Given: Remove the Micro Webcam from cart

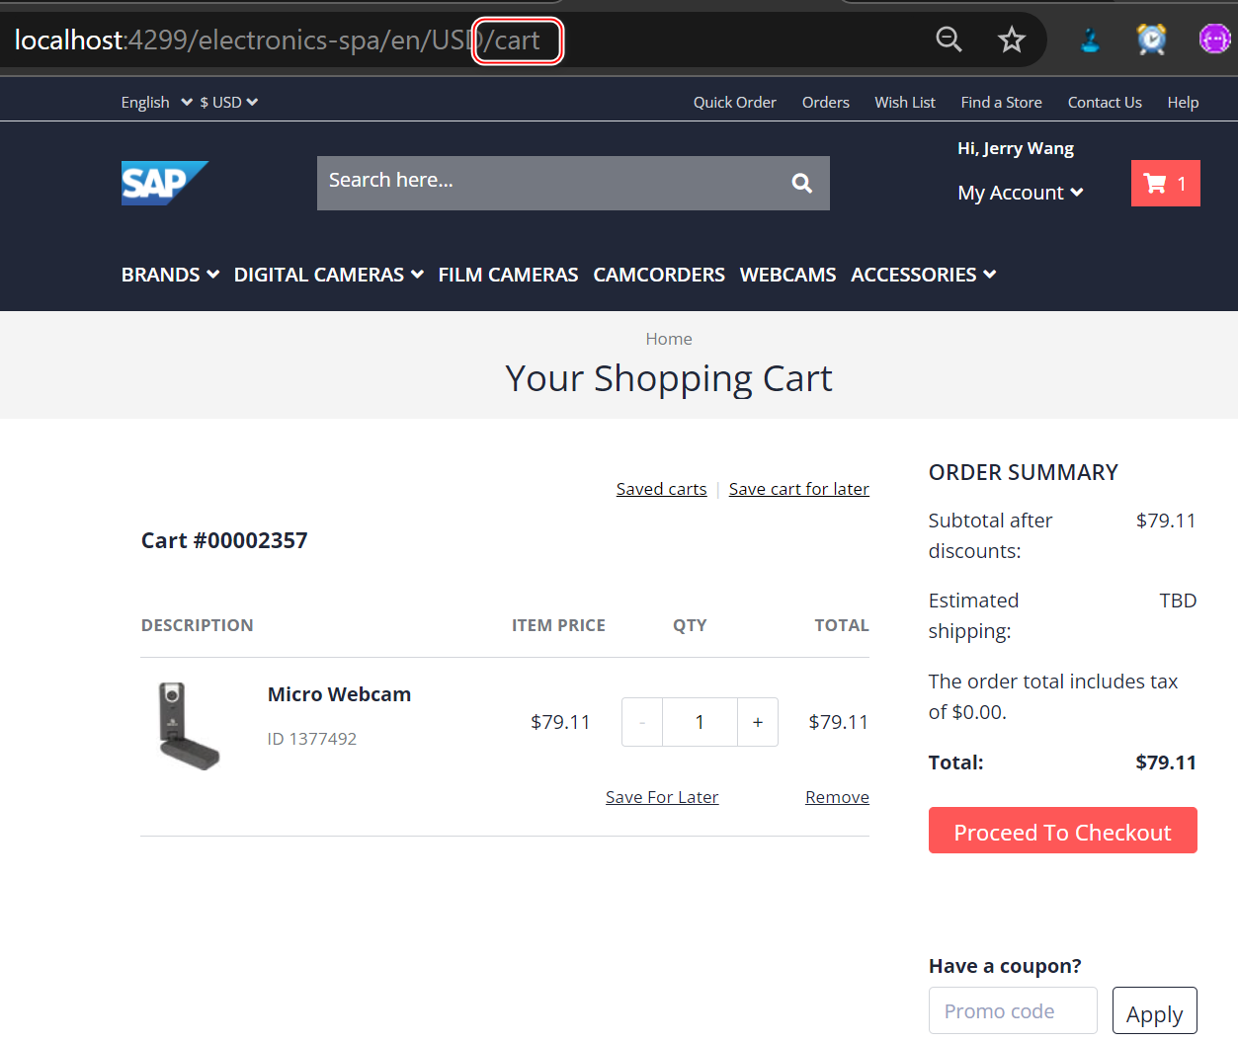Looking at the screenshot, I should pos(837,797).
